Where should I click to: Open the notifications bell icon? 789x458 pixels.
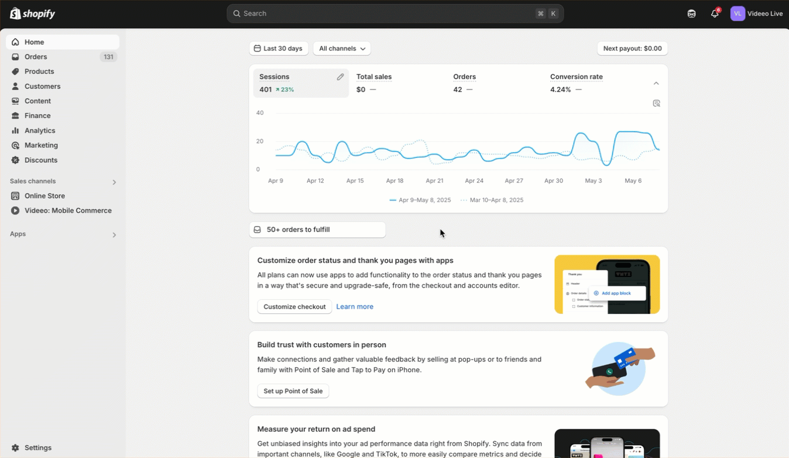714,13
